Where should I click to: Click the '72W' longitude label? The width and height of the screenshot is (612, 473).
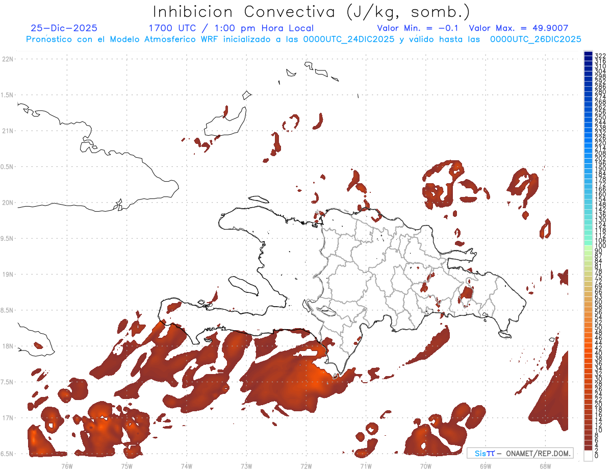click(x=306, y=466)
